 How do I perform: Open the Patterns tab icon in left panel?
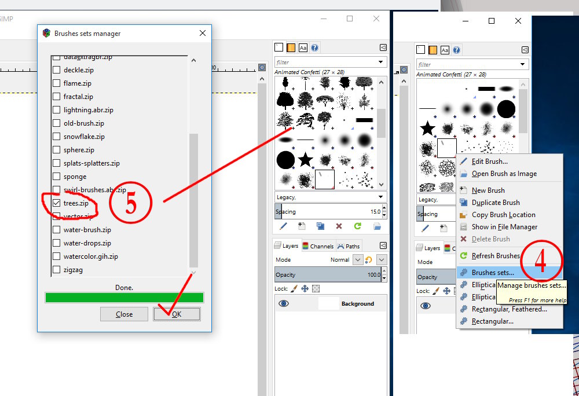(291, 47)
